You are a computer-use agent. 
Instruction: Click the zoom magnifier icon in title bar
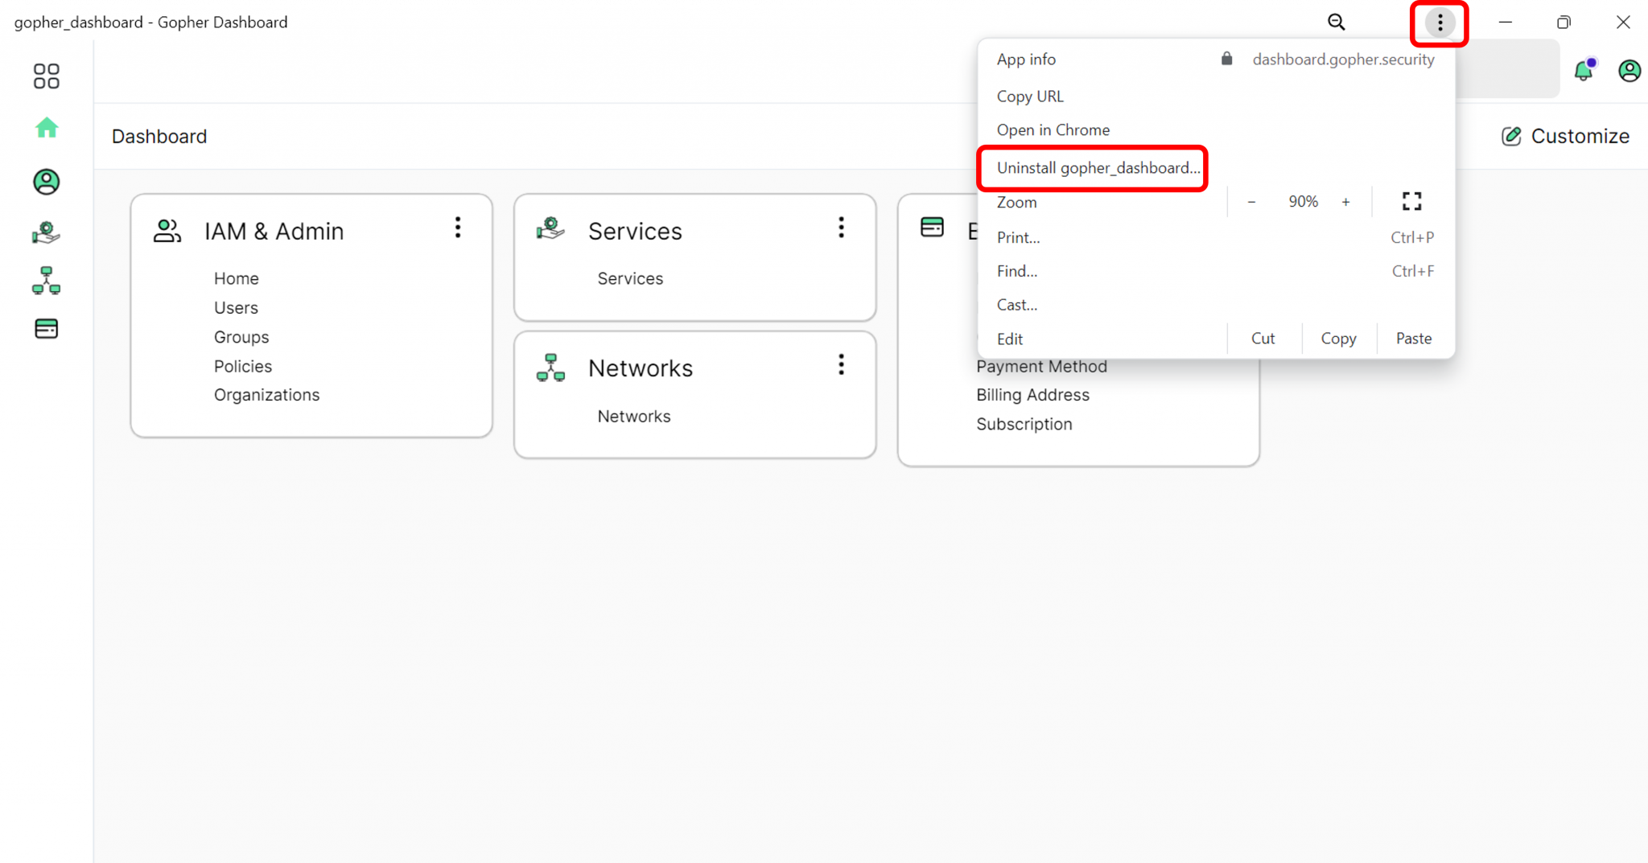coord(1336,23)
